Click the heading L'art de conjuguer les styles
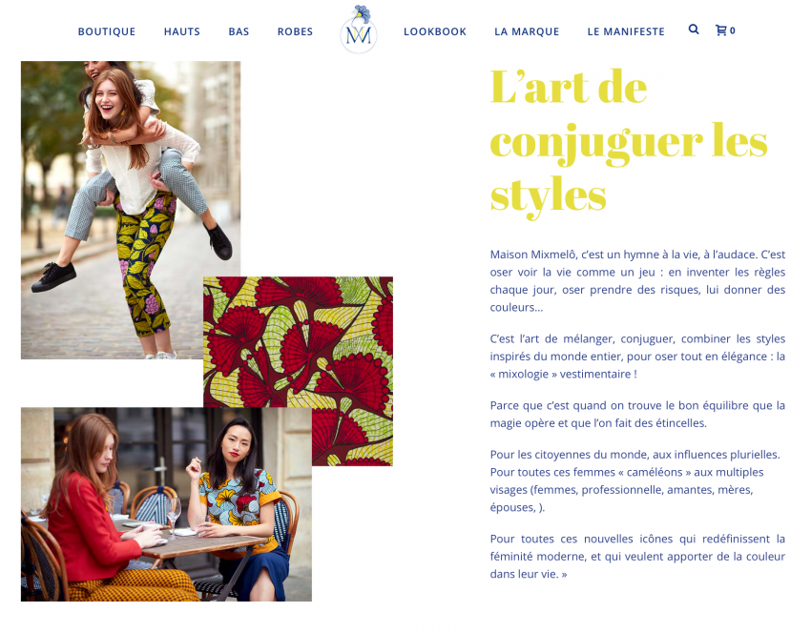The image size is (811, 633). coord(629,142)
